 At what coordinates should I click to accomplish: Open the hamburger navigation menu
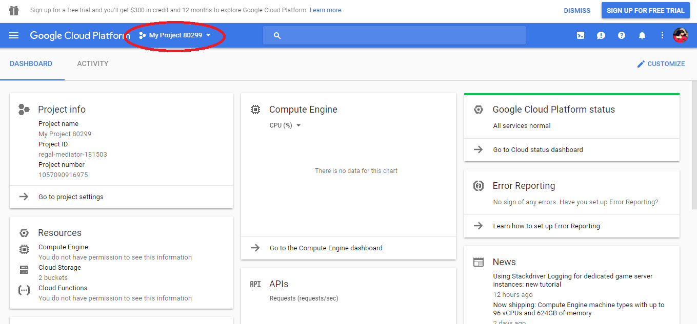pos(14,35)
